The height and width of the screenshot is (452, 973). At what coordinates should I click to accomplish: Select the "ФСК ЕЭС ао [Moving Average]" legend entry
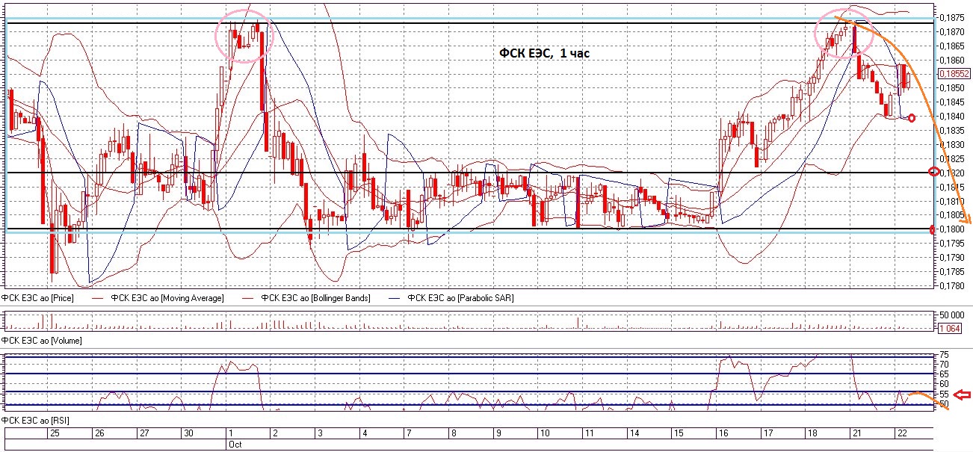coord(167,297)
